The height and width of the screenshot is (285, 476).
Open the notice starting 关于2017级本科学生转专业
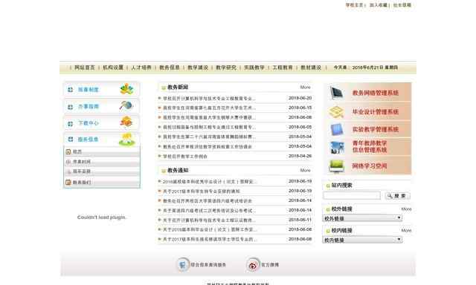(202, 191)
